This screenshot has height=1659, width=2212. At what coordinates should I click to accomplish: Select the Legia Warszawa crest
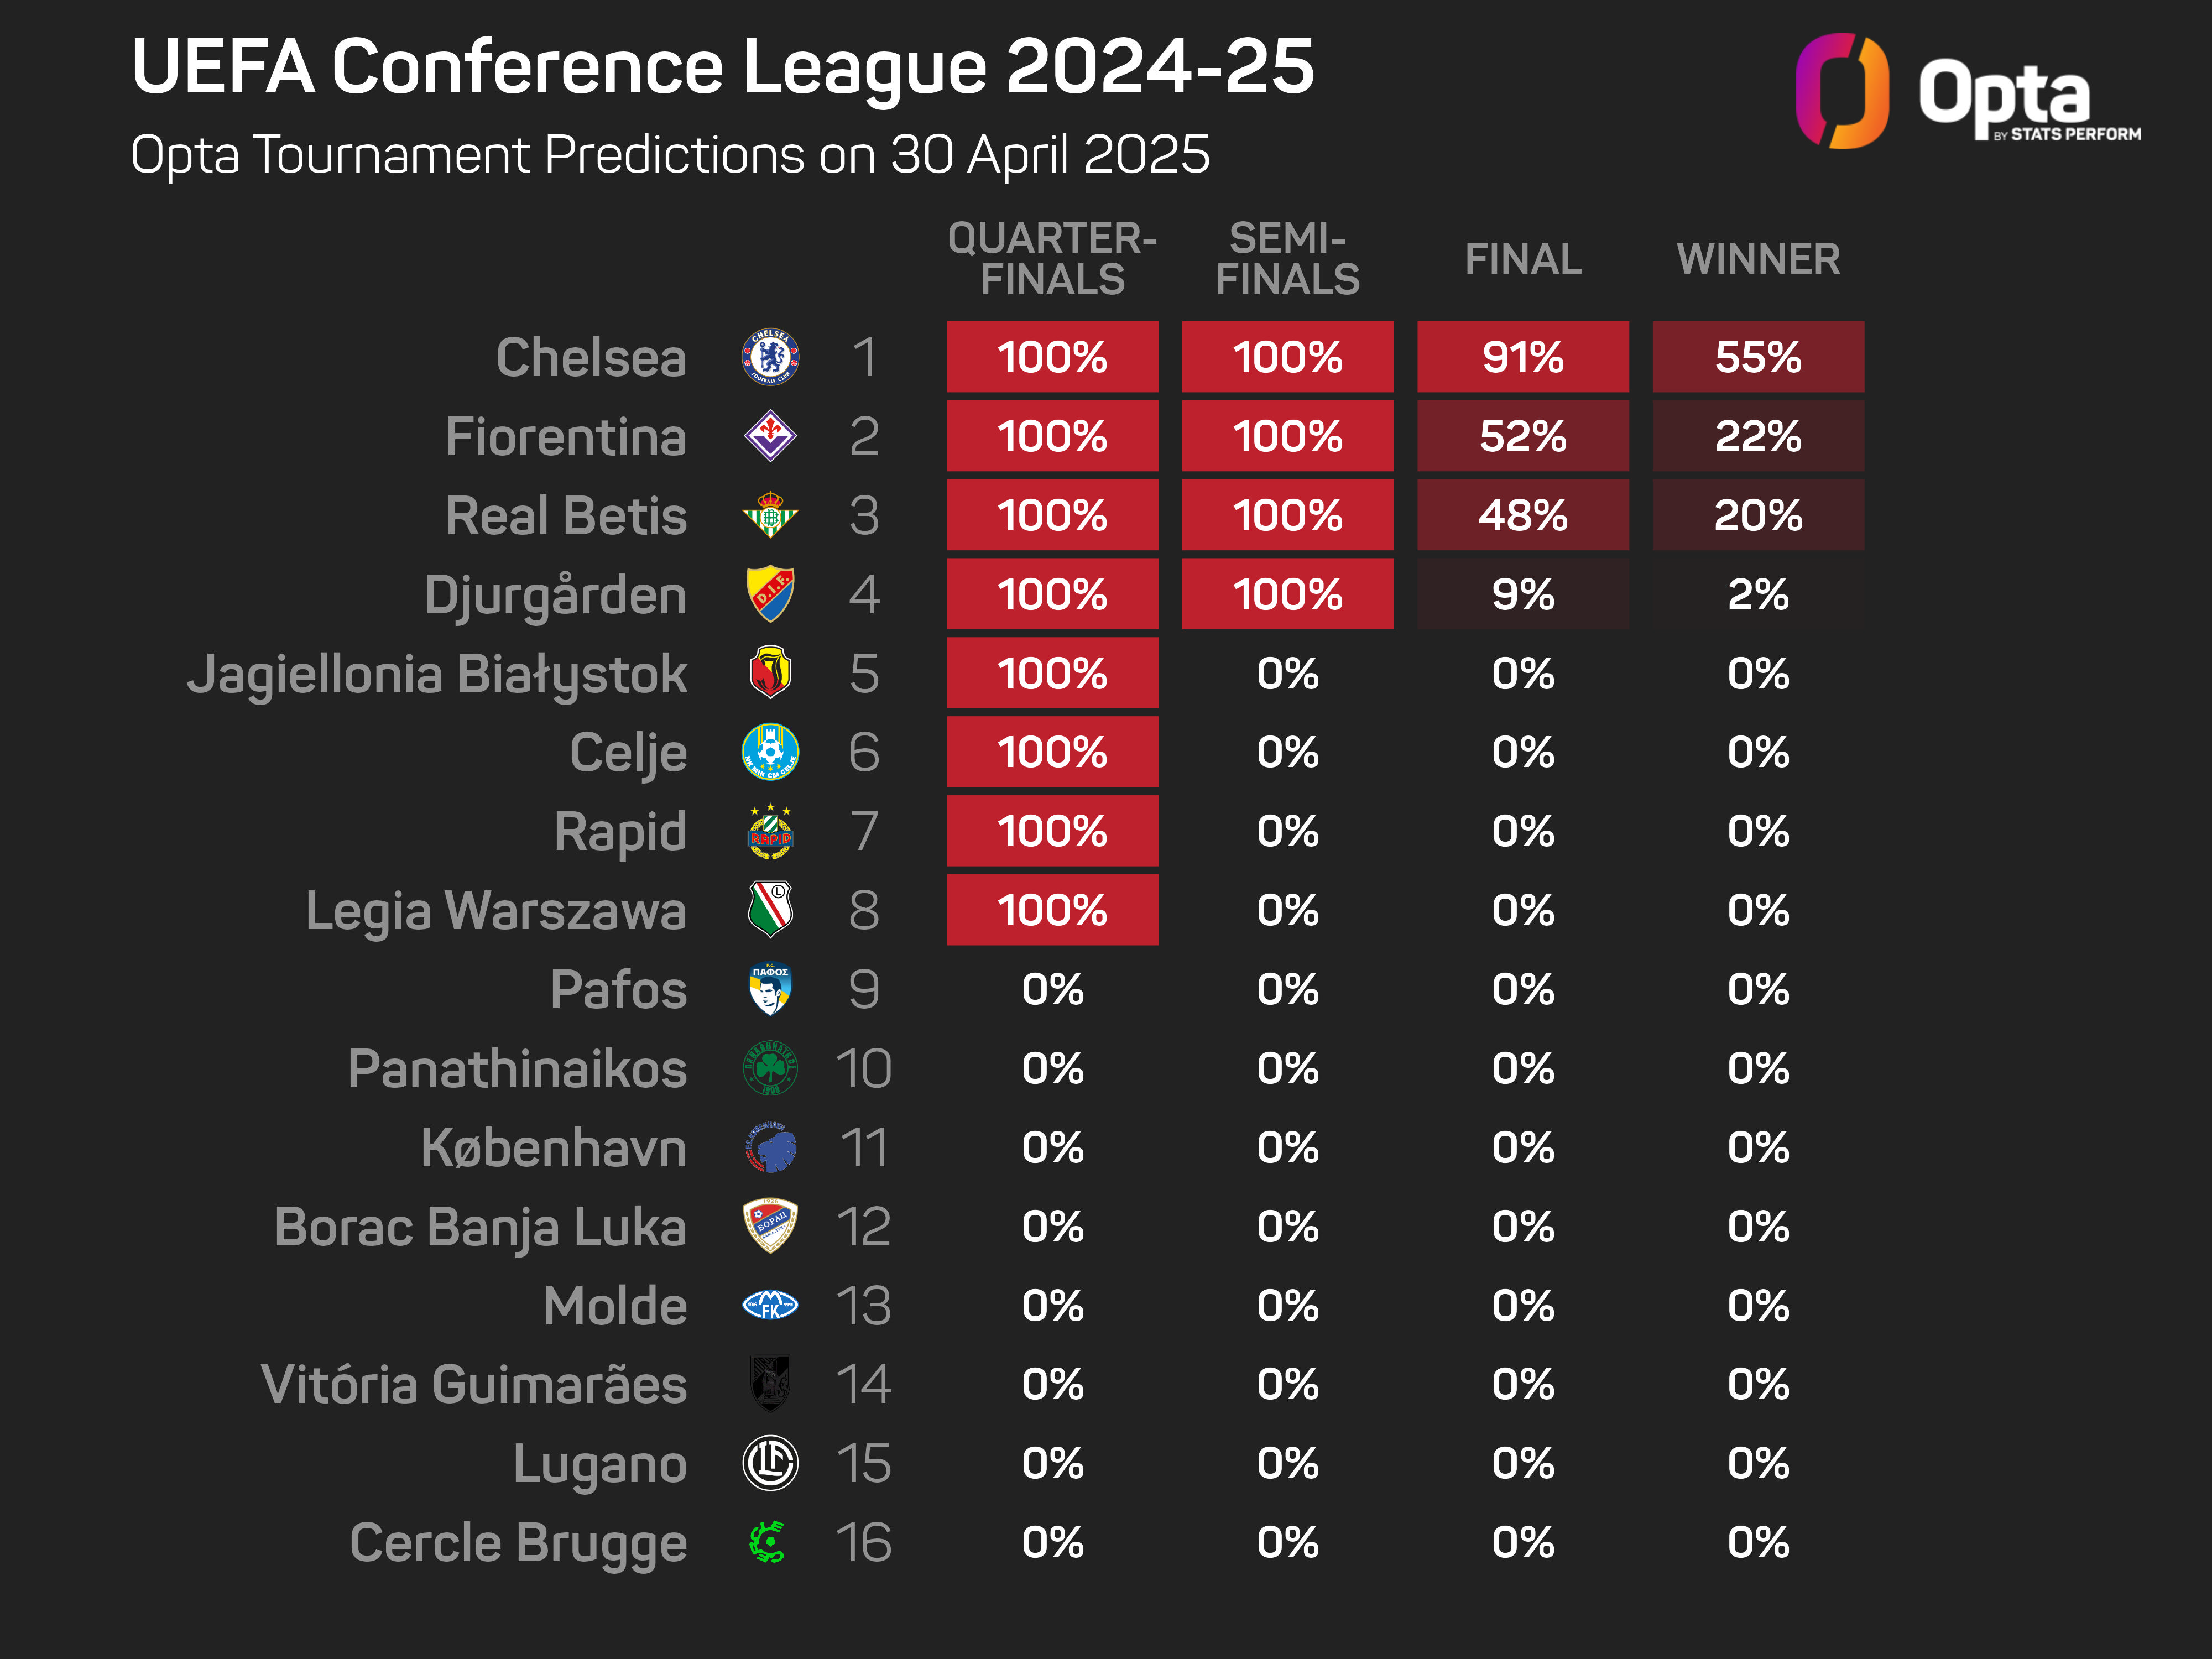(770, 910)
